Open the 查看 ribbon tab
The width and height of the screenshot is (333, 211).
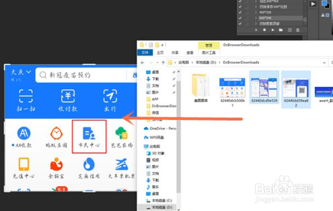pos(190,52)
